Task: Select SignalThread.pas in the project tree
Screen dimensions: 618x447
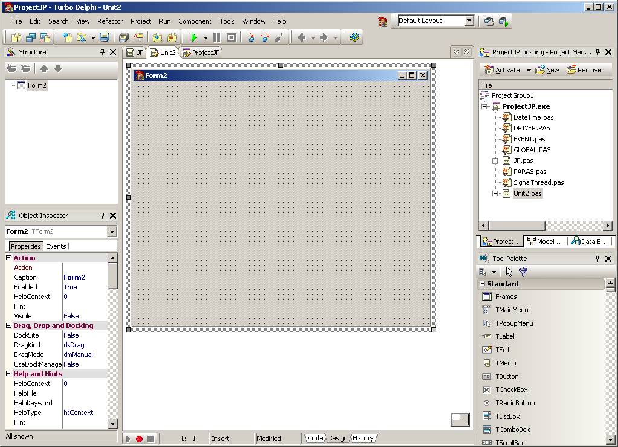Action: (538, 182)
